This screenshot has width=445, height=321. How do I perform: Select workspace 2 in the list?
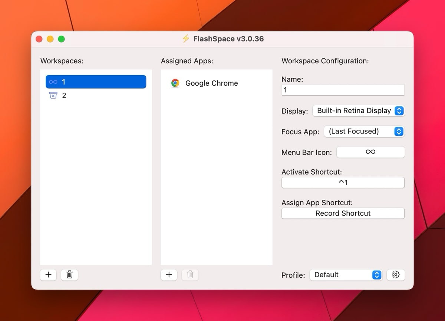pyautogui.click(x=96, y=96)
